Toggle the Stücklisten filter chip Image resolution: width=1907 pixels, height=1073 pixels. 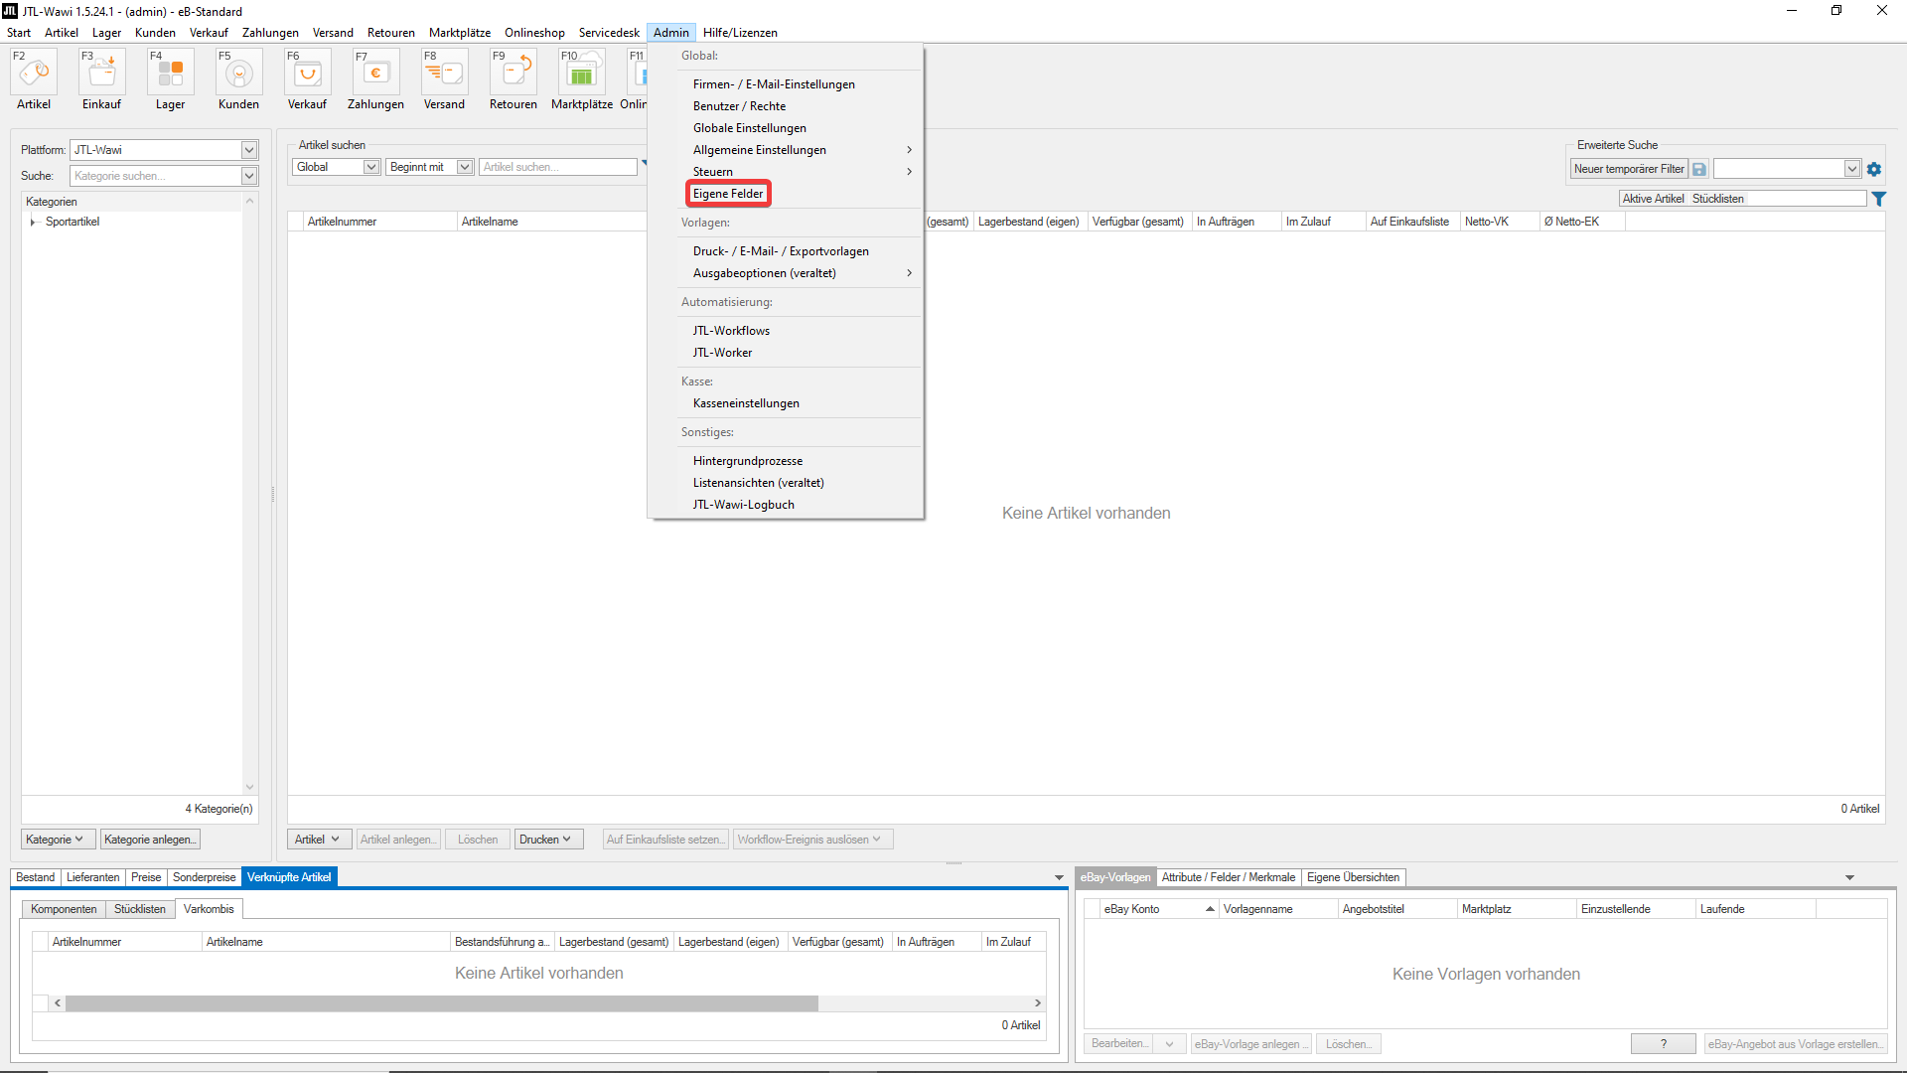1718,199
